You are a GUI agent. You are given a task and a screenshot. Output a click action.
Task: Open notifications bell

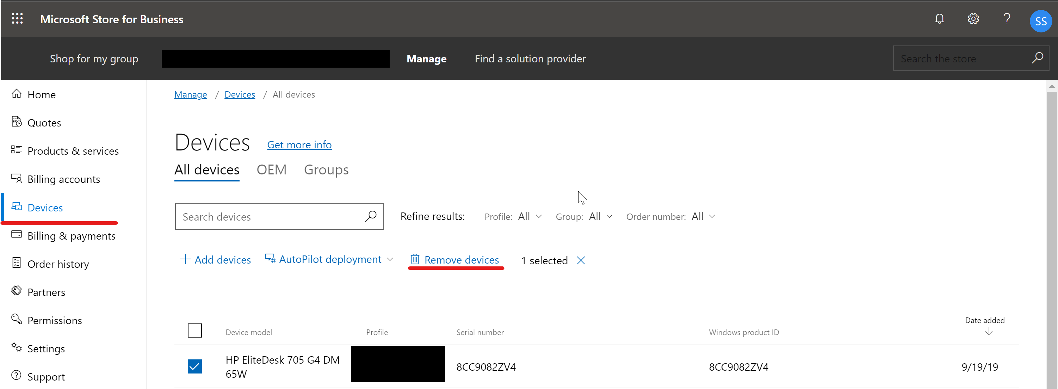tap(939, 19)
